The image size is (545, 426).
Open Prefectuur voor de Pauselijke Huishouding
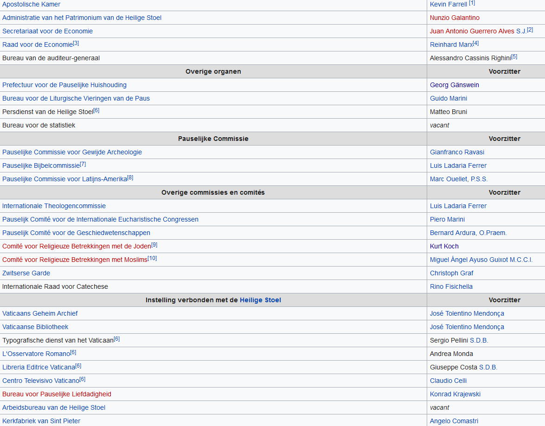click(x=64, y=85)
